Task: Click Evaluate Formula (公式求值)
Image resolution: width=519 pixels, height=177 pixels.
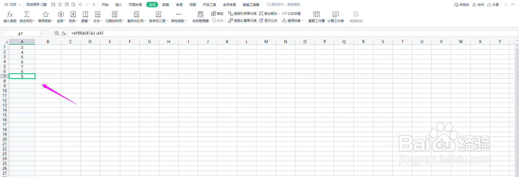Action: tap(291, 13)
